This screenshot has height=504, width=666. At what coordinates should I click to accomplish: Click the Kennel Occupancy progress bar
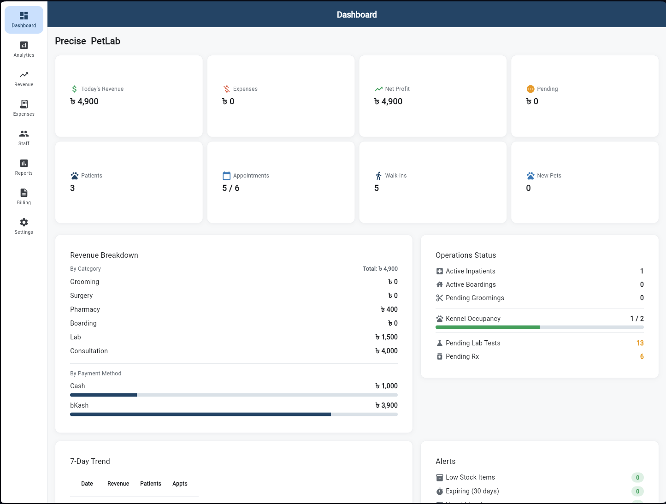tap(539, 327)
